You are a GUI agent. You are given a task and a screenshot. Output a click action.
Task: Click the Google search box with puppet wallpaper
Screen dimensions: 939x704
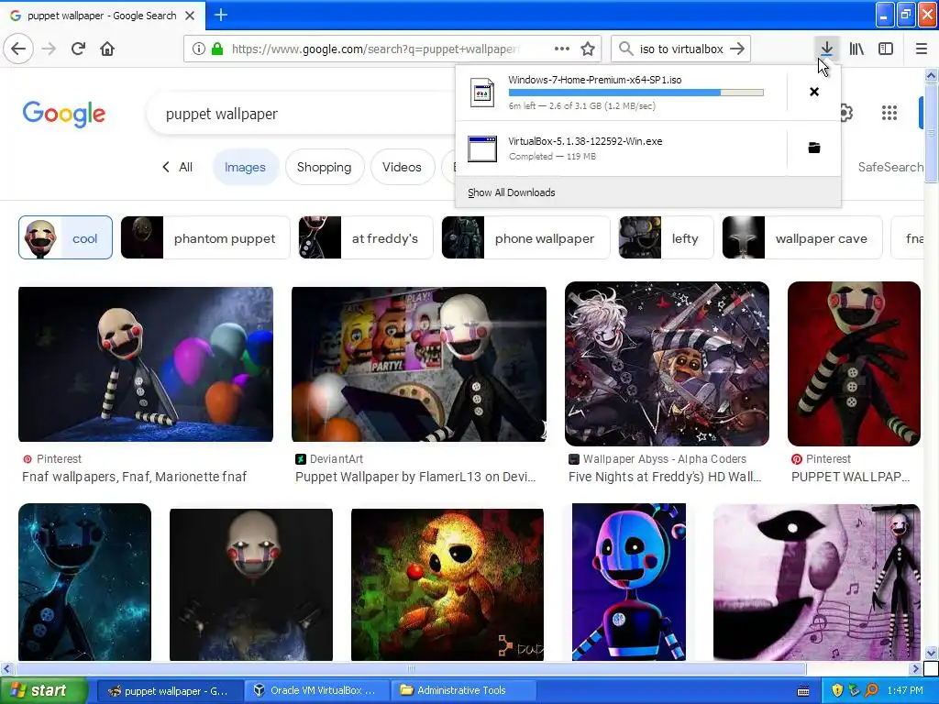300,114
